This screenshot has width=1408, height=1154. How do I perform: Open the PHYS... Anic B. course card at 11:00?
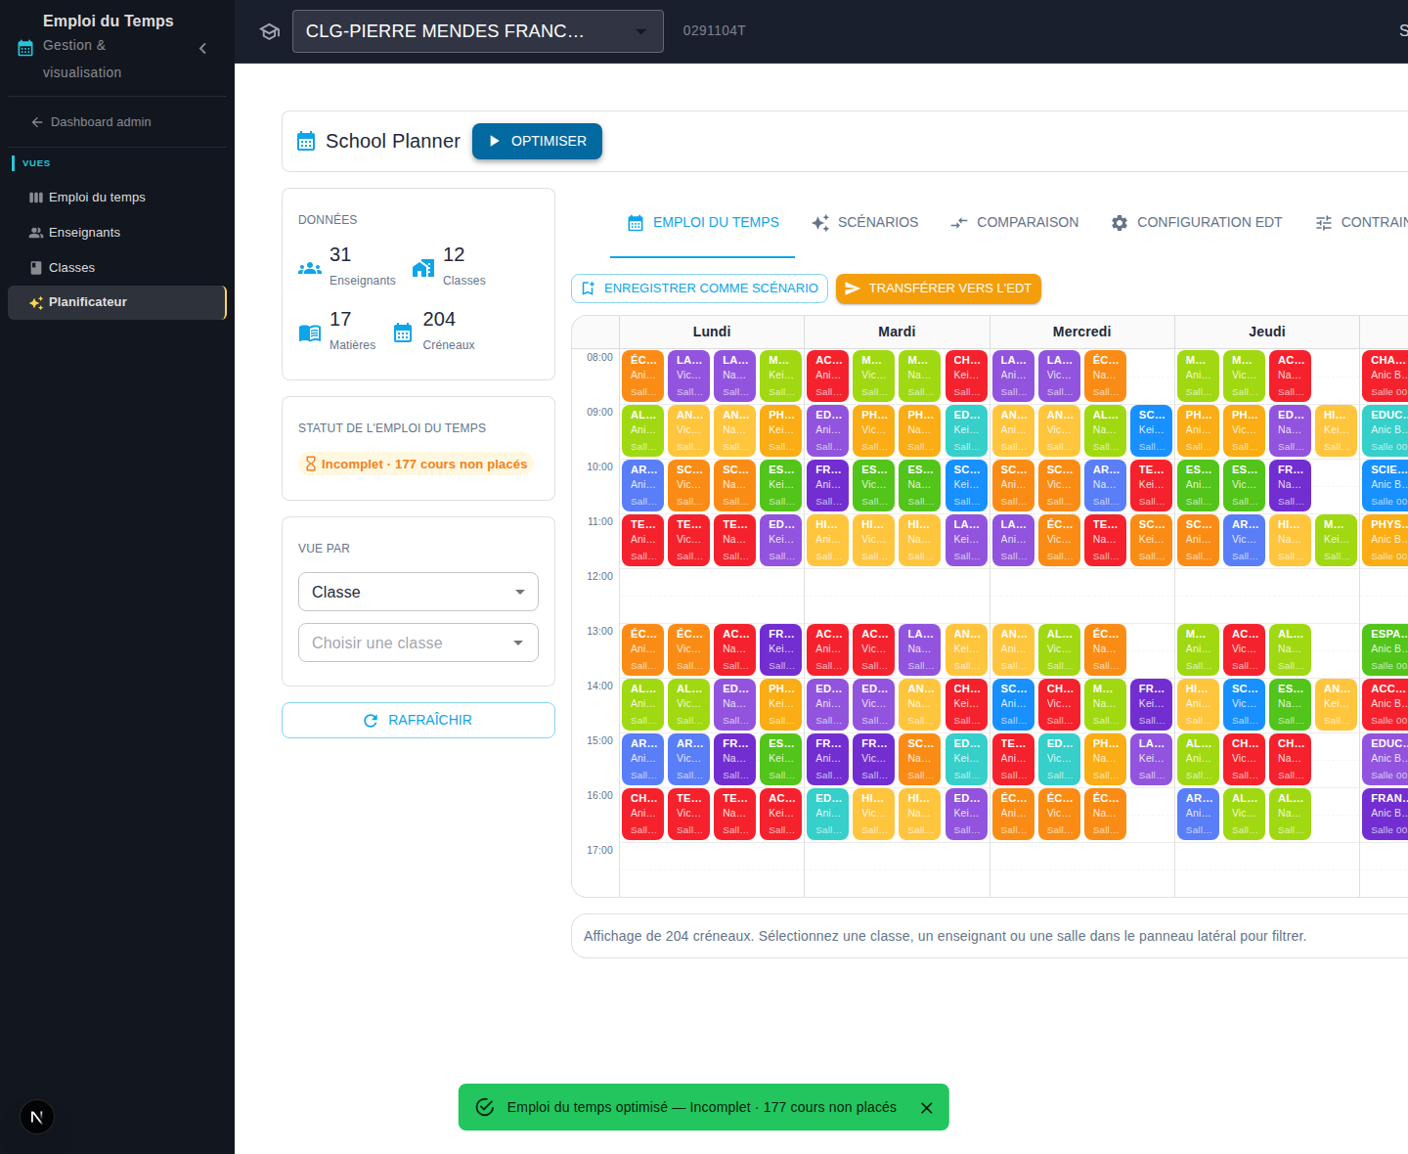click(1385, 540)
